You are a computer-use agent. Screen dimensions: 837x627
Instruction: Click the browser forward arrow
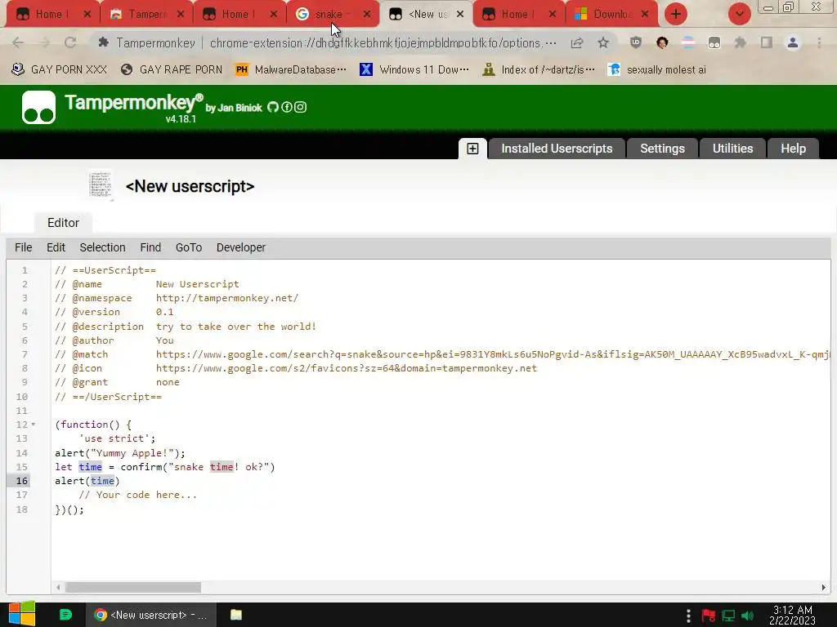pos(44,42)
